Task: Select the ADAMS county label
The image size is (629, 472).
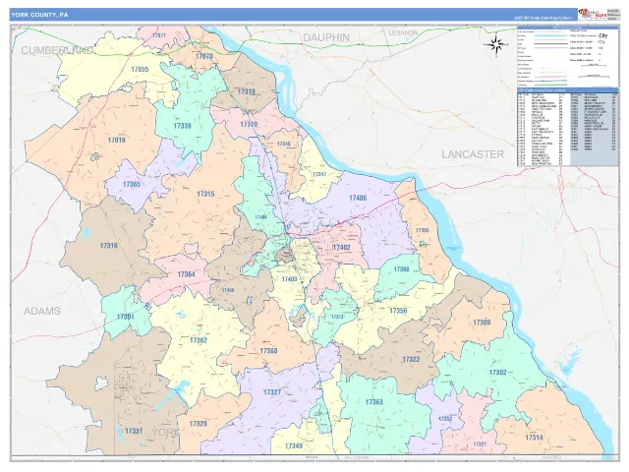Action: [42, 311]
